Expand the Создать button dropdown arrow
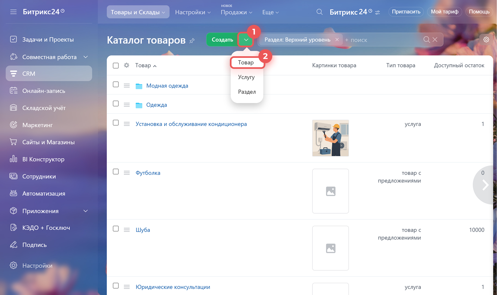The height and width of the screenshot is (295, 497). (x=246, y=40)
